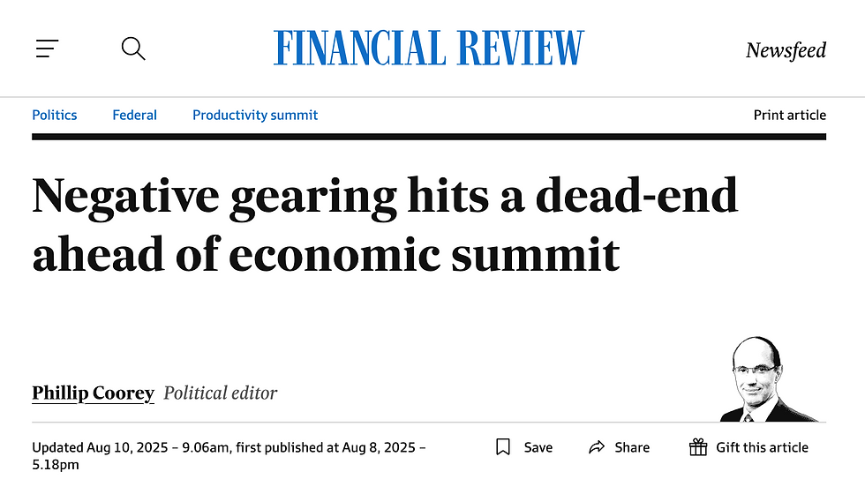Open the Productivity summit topic

click(x=255, y=115)
